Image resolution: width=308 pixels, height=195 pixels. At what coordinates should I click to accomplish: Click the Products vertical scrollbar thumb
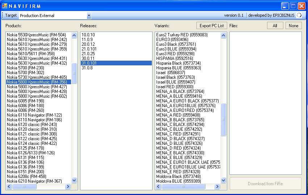tap(74, 73)
